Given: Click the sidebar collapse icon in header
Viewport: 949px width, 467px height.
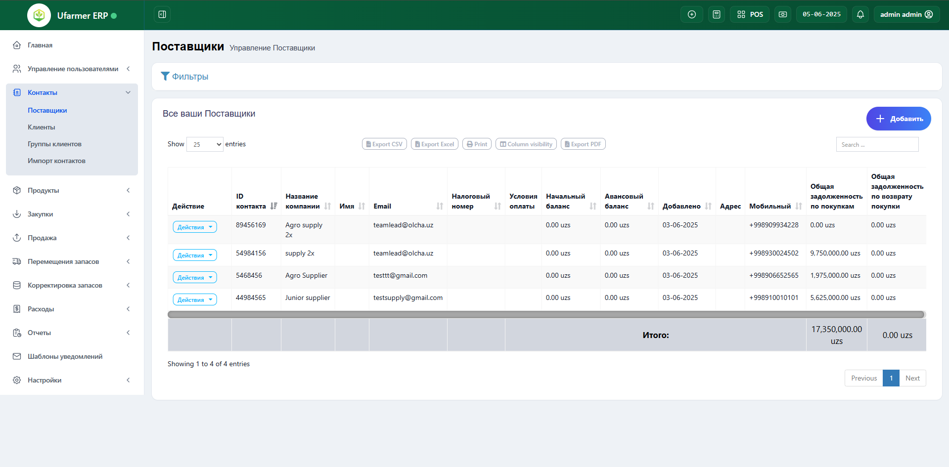Looking at the screenshot, I should pyautogui.click(x=162, y=14).
